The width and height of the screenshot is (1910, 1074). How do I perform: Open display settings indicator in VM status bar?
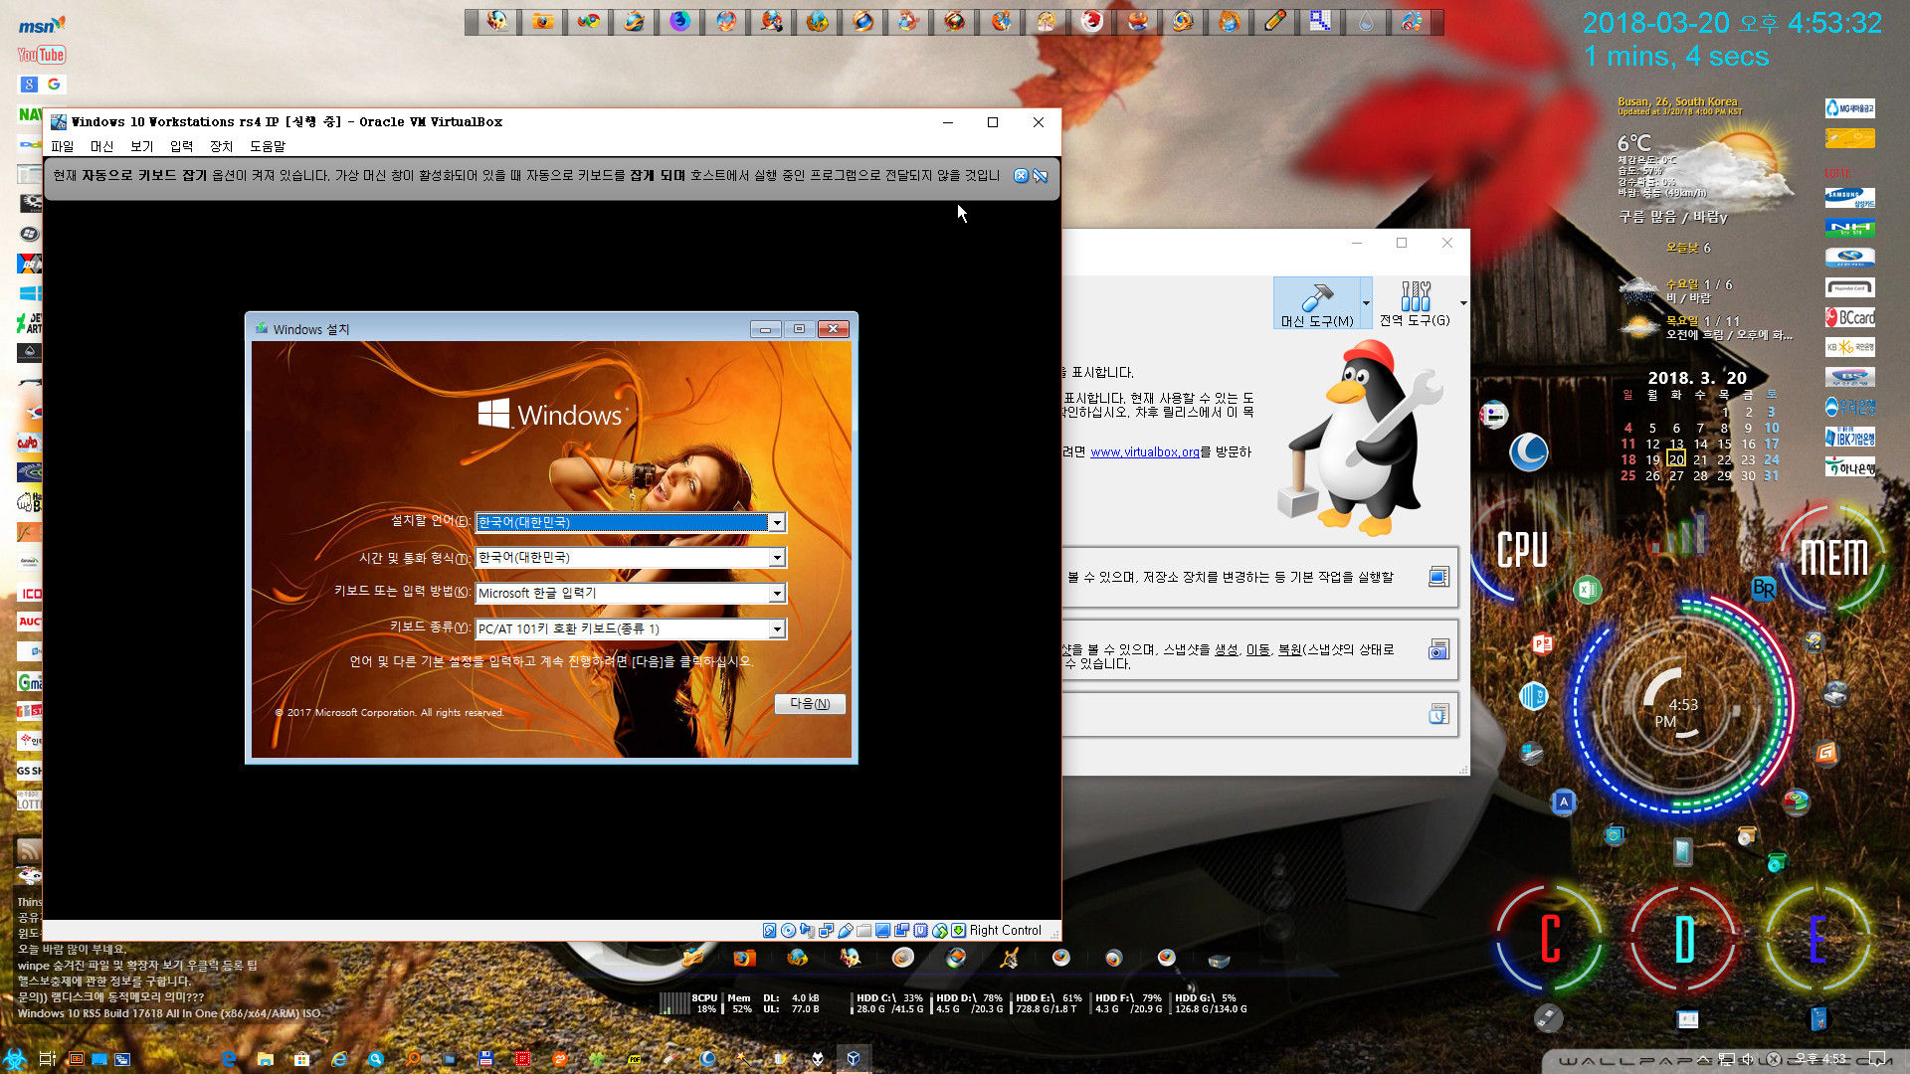point(883,931)
